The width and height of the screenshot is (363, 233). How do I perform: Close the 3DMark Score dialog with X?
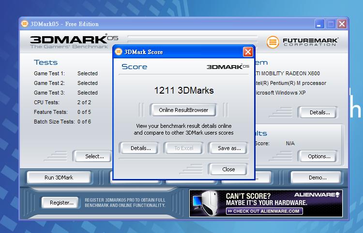248,52
